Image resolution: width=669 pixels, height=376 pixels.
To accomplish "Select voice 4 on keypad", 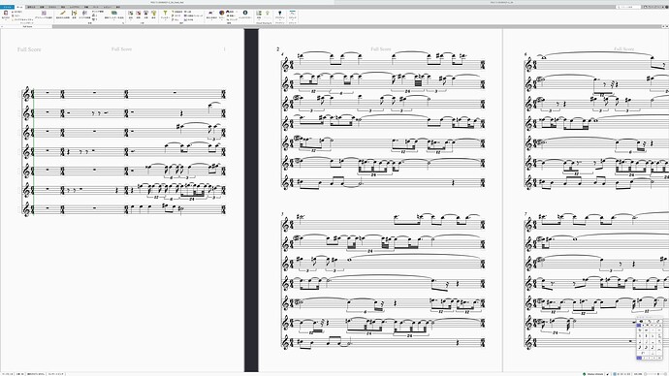I will (654, 359).
